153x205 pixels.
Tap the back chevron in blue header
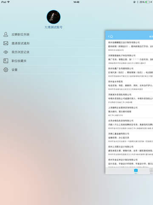tap(109, 36)
